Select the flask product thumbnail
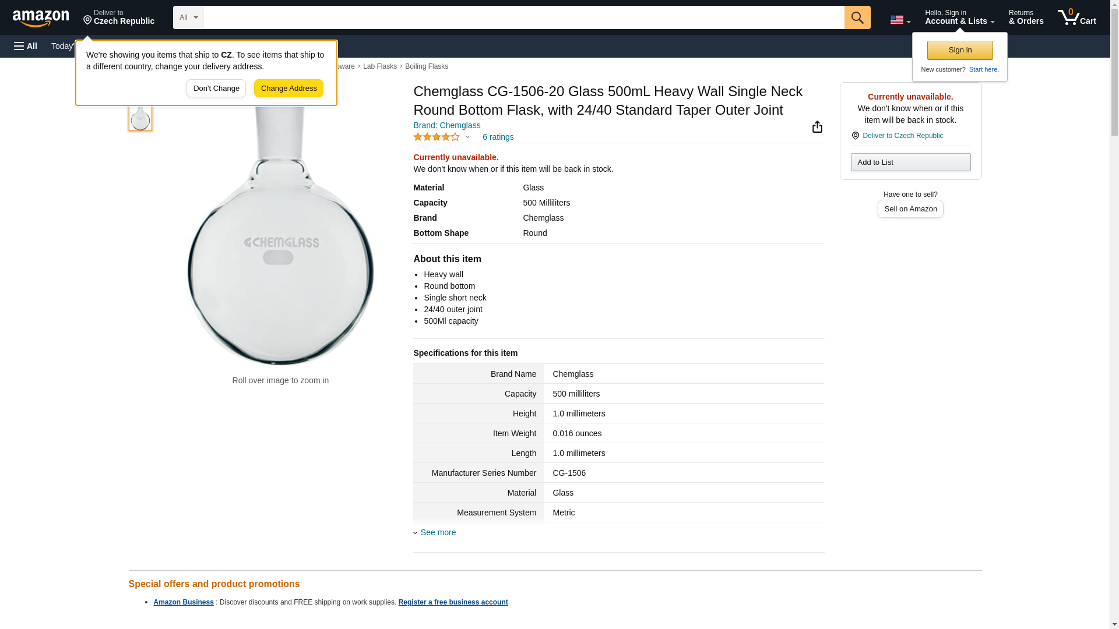 click(x=140, y=118)
